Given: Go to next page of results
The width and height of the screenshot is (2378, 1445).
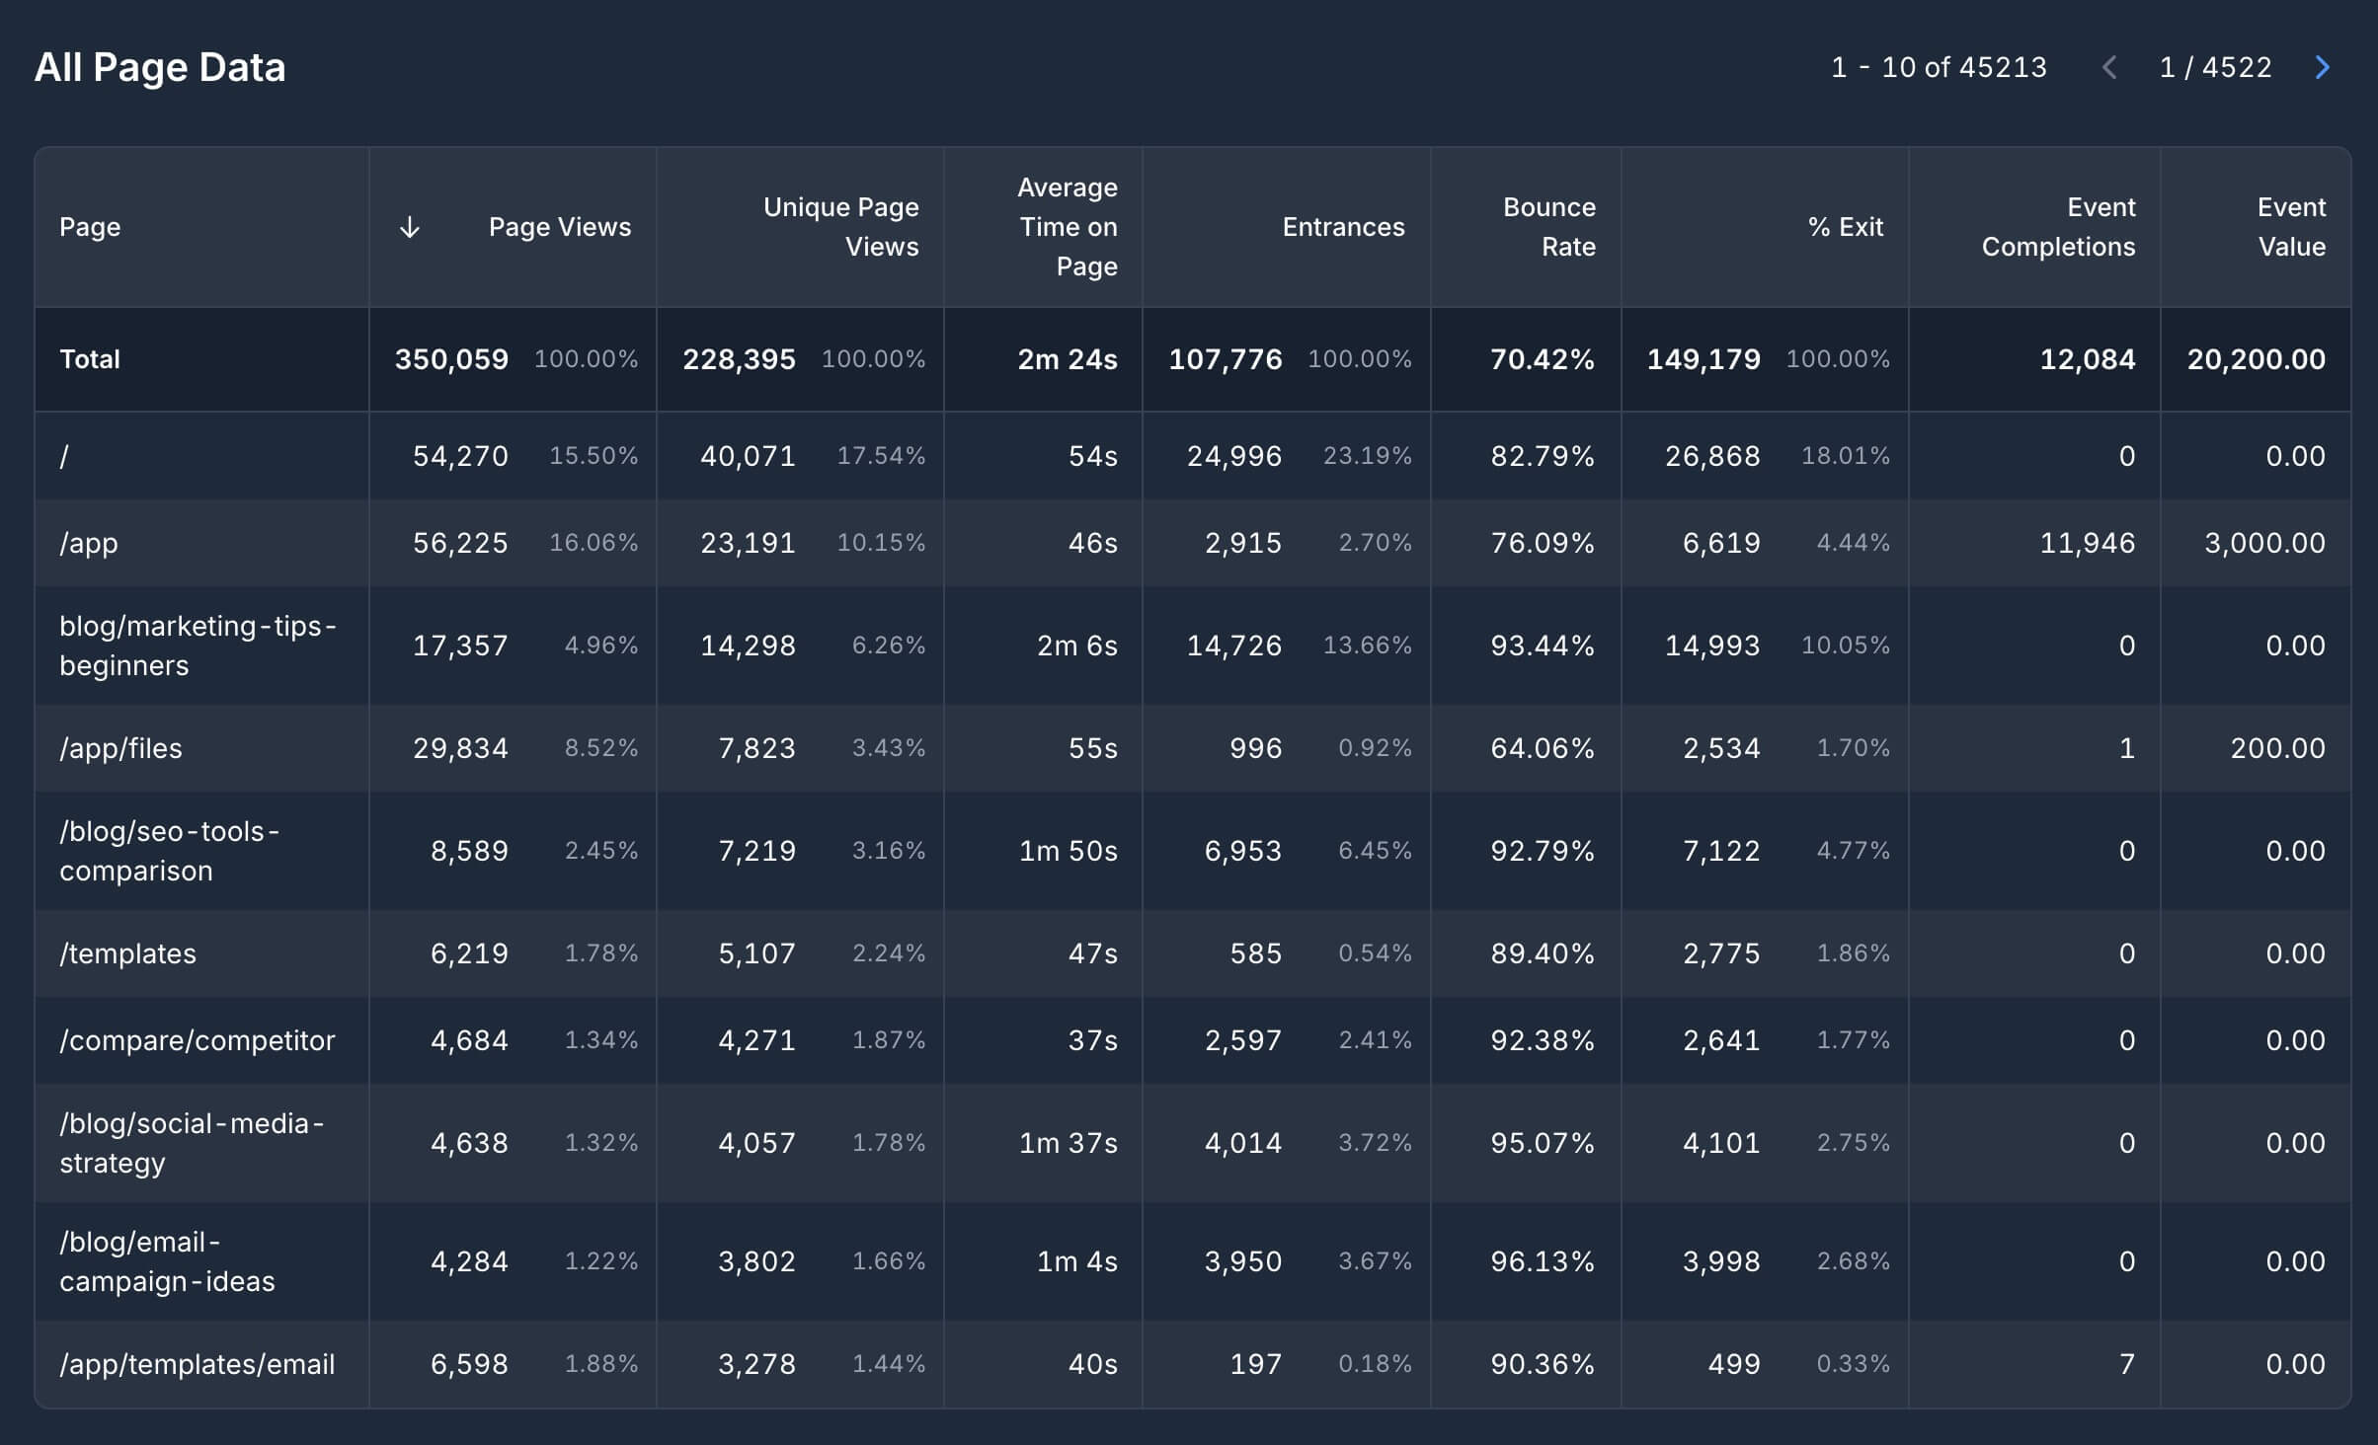Looking at the screenshot, I should 2323,67.
